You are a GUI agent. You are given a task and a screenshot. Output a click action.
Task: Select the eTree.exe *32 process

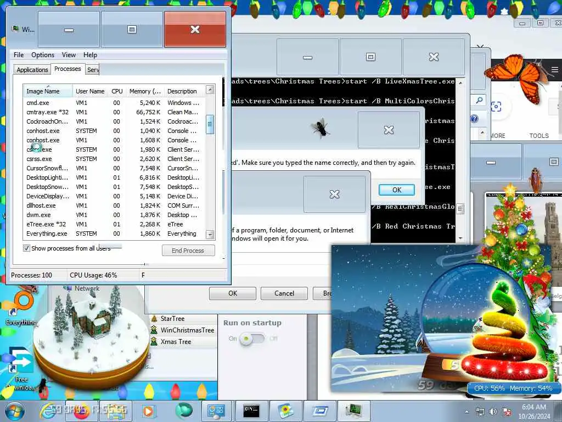click(x=114, y=224)
